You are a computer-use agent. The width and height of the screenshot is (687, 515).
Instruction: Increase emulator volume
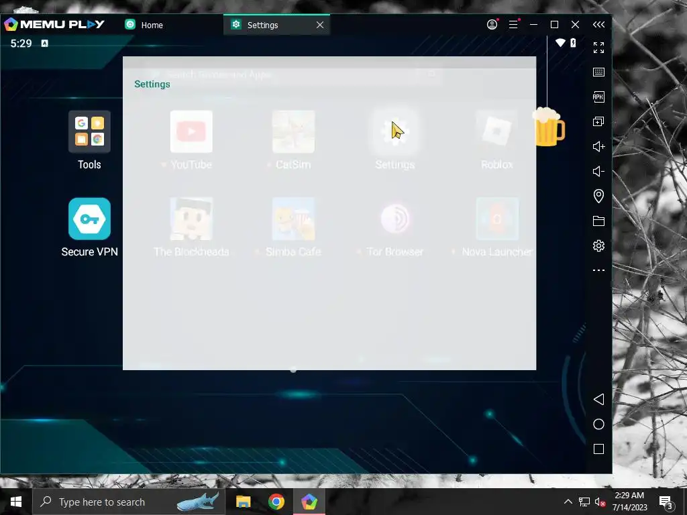pos(598,146)
